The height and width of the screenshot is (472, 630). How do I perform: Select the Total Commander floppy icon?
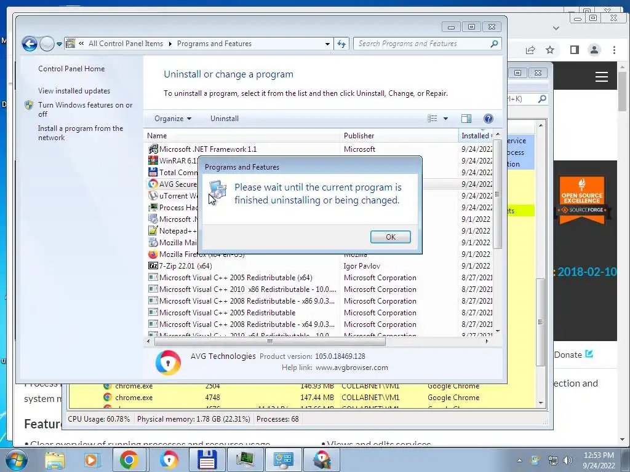(153, 172)
